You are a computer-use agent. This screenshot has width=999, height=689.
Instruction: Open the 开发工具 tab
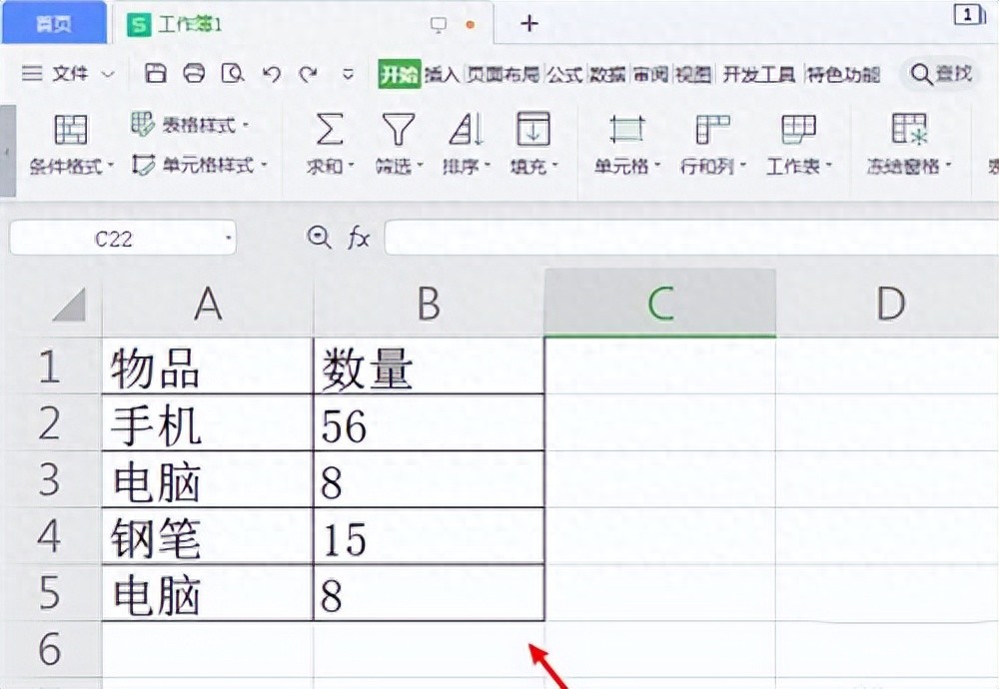tap(758, 75)
